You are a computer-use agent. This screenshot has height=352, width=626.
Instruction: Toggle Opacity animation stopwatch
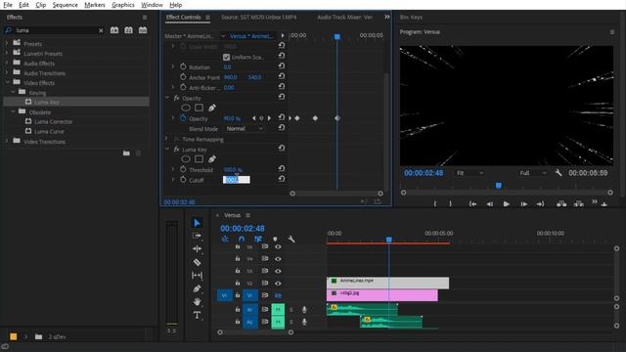[183, 118]
